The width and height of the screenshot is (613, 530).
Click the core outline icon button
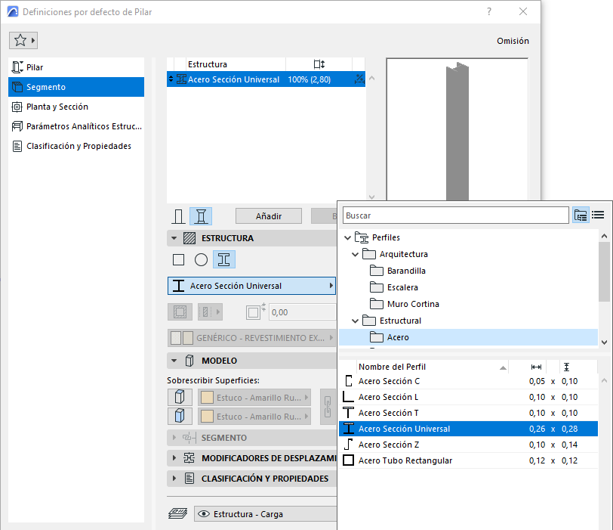(180, 312)
